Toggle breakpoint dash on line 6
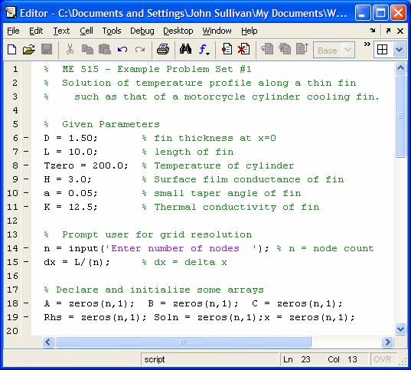 [26, 137]
